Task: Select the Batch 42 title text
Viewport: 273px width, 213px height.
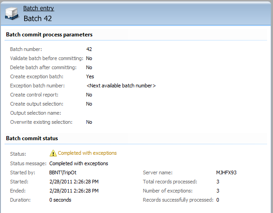Action: 38,19
